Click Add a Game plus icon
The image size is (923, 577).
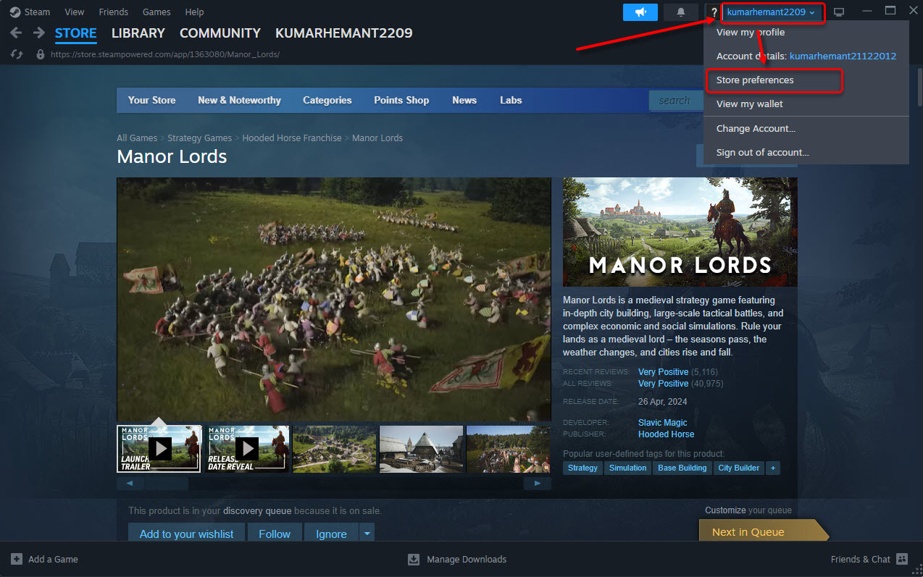point(16,559)
